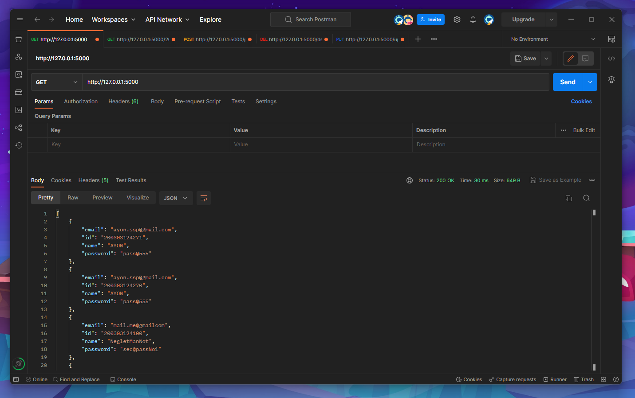
Task: Open the History sidebar panel
Action: point(19,145)
